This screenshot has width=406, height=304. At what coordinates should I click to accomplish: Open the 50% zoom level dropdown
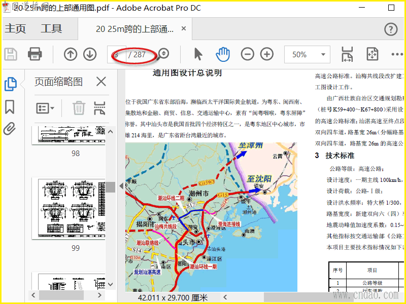pos(307,55)
